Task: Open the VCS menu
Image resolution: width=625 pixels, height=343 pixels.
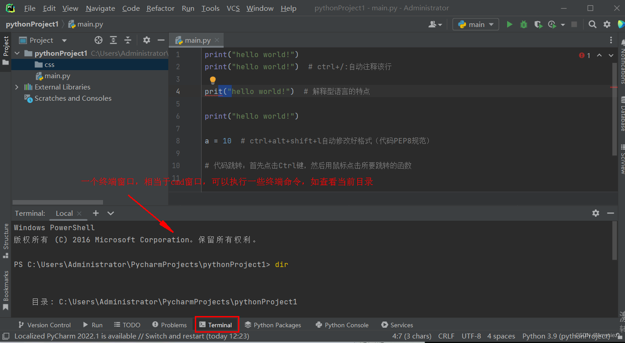Action: [233, 8]
